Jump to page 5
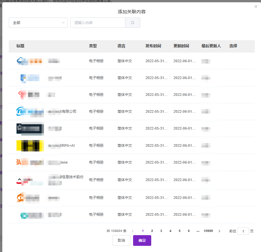This screenshot has height=252, width=261. point(179,231)
